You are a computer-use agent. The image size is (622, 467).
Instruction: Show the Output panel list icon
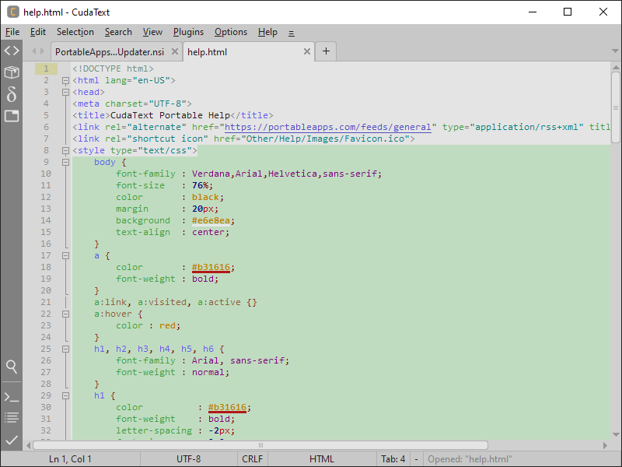coord(12,418)
